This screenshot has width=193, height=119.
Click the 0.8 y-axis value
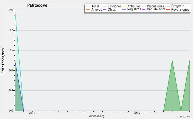point(11,70)
